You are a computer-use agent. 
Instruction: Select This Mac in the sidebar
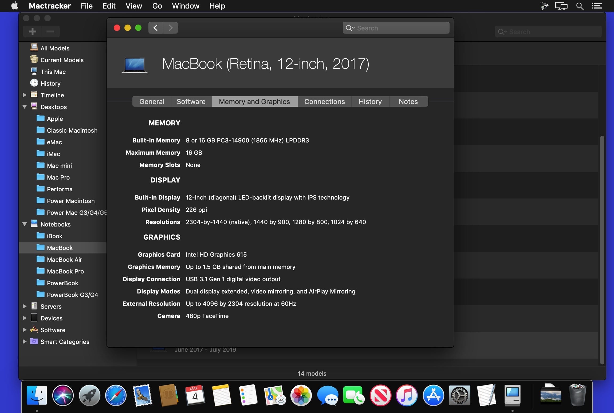tap(53, 72)
